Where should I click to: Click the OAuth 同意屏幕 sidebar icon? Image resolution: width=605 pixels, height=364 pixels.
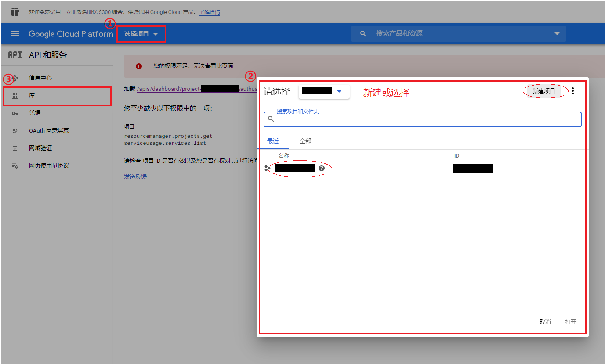pos(14,130)
